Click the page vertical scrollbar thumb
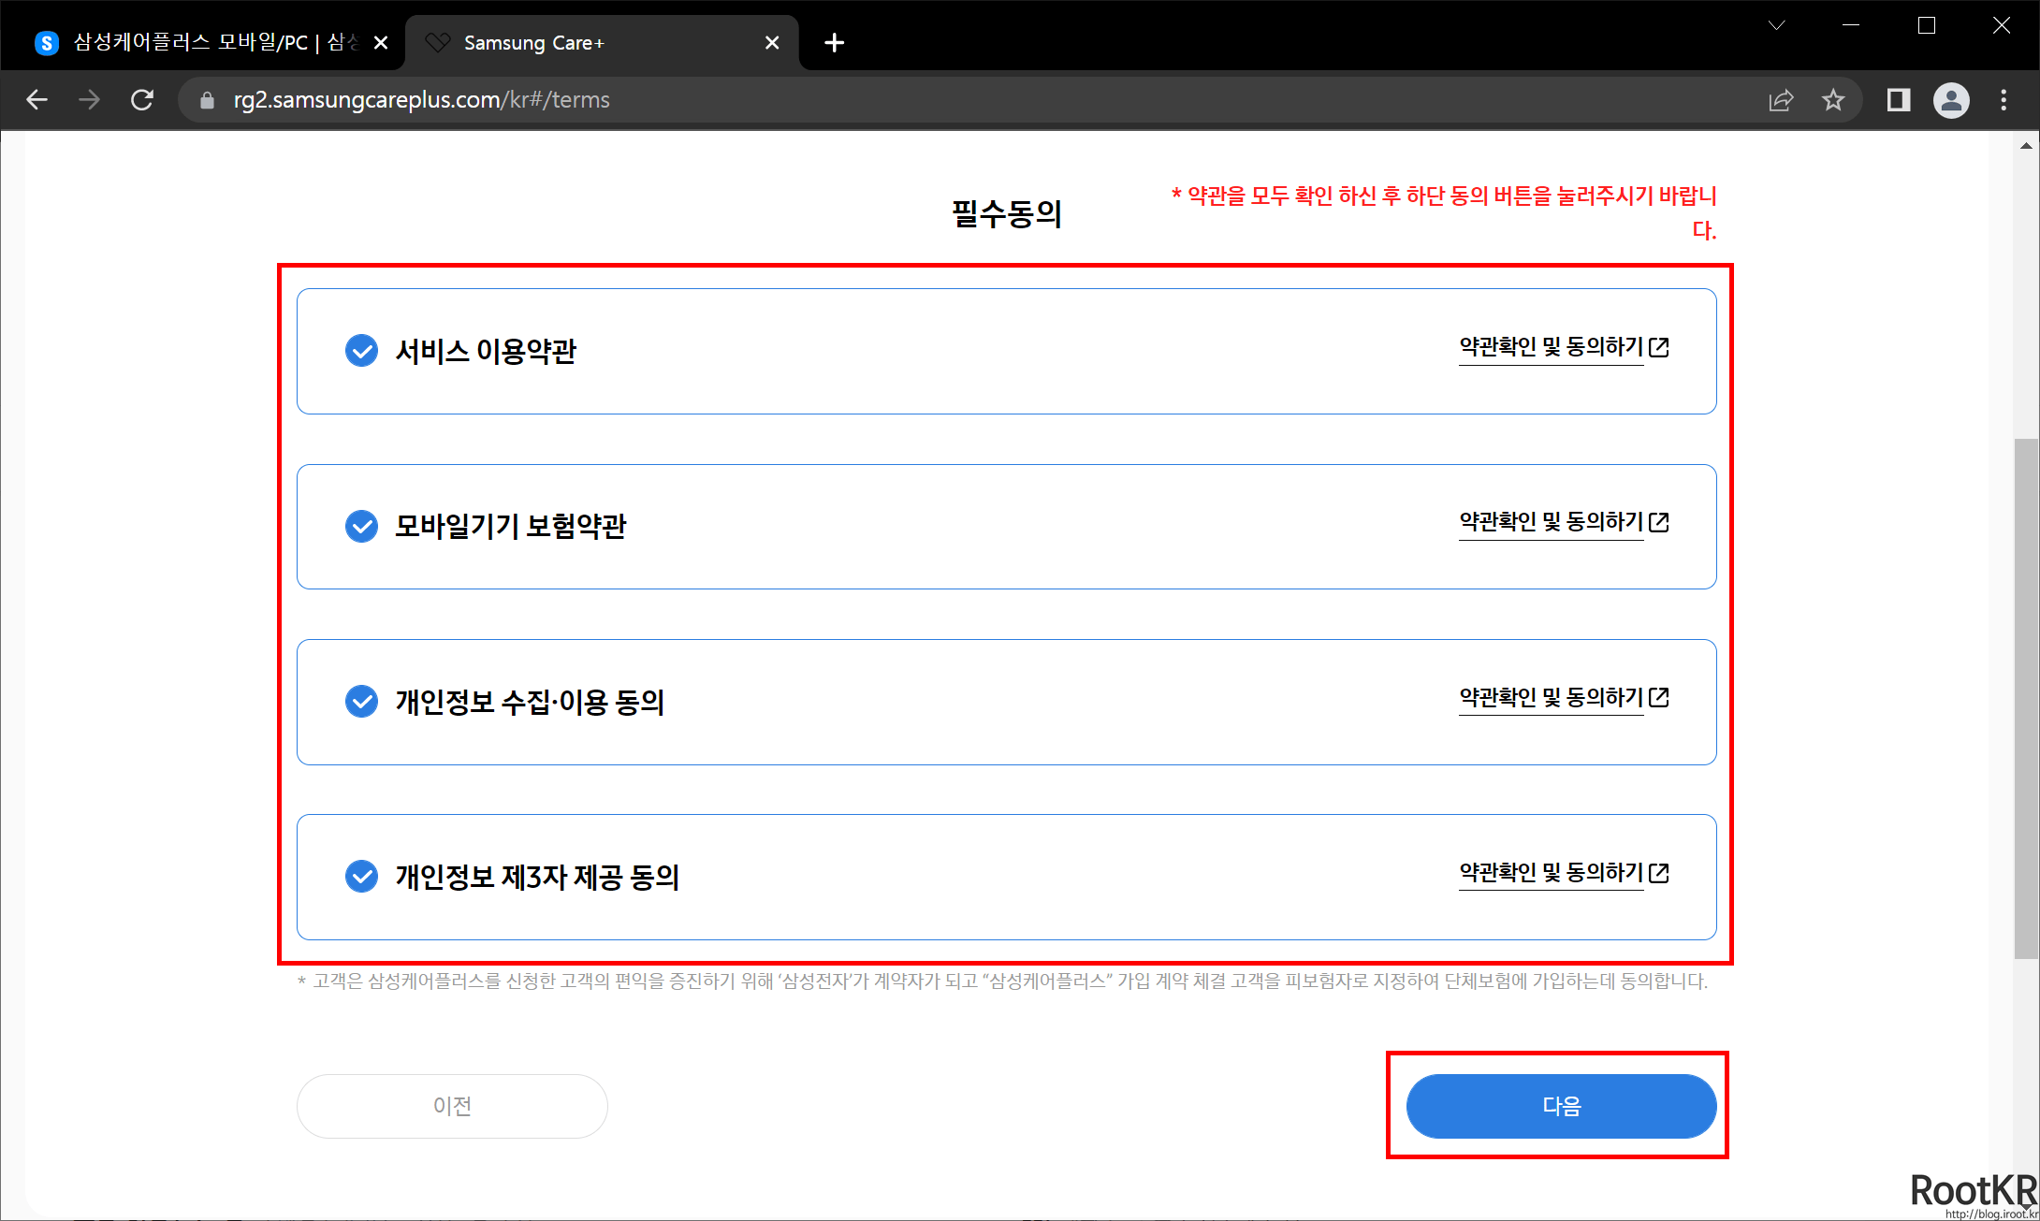The image size is (2040, 1221). (2026, 697)
